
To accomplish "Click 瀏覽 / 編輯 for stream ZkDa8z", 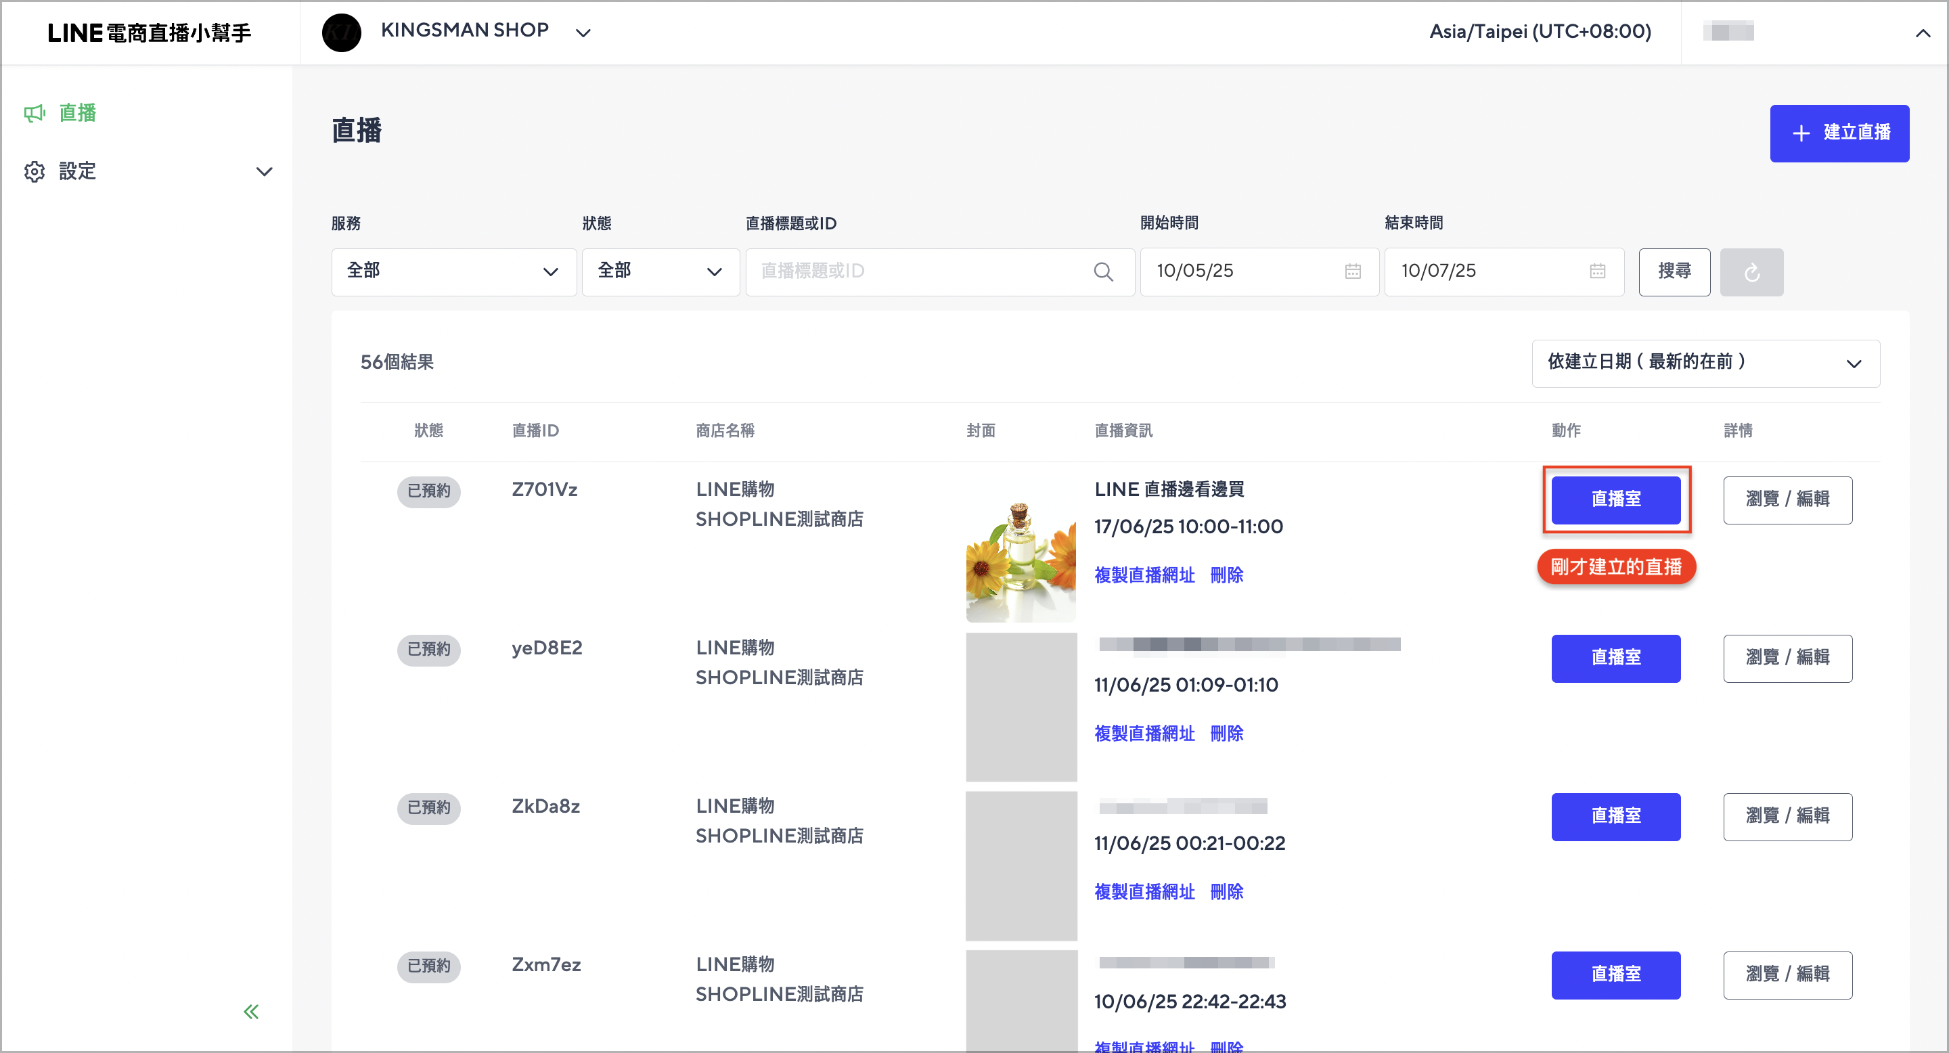I will coord(1788,816).
